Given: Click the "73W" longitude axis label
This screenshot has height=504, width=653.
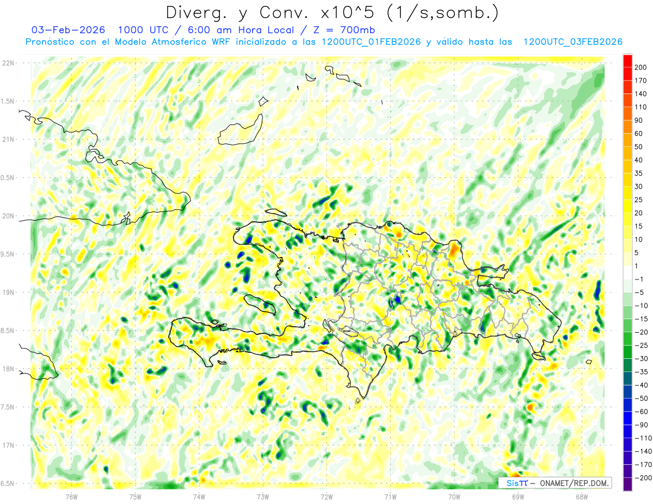Looking at the screenshot, I should (263, 496).
